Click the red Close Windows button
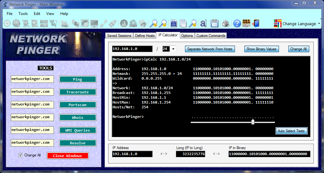This screenshot has width=324, height=173. pos(68,156)
